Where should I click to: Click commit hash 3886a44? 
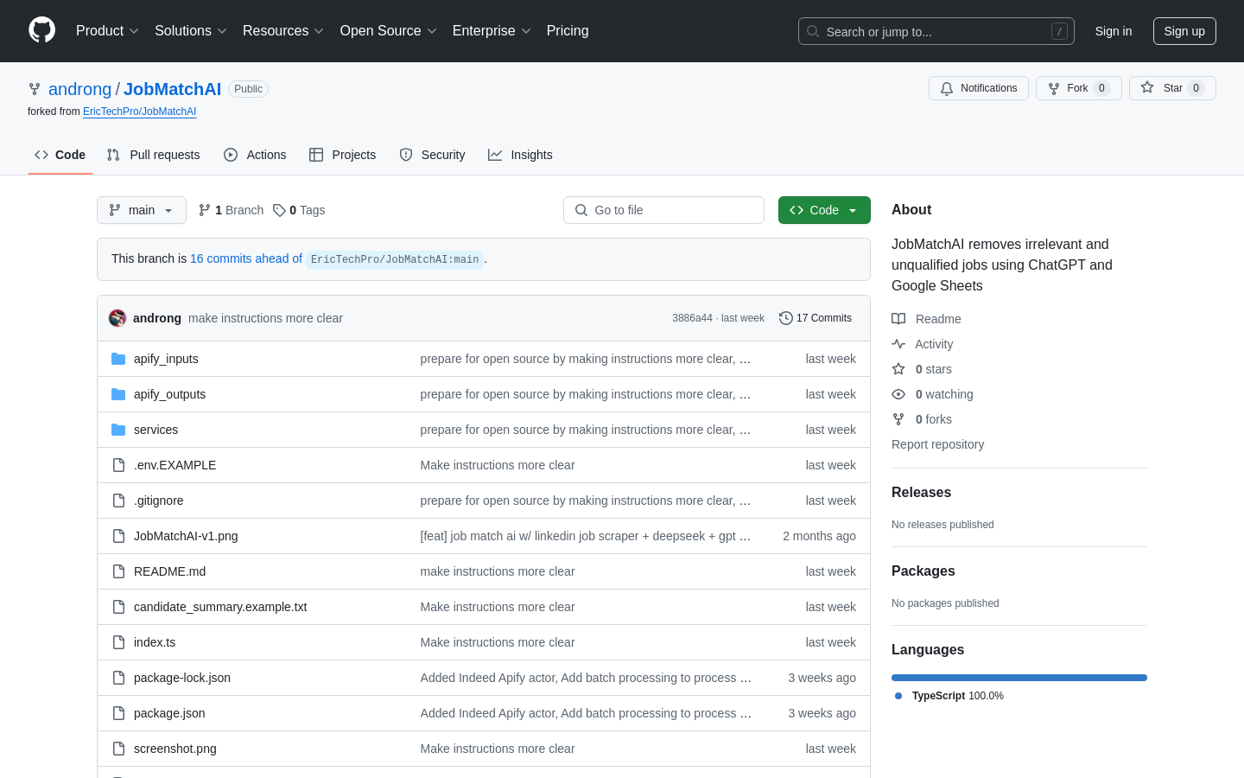692,318
